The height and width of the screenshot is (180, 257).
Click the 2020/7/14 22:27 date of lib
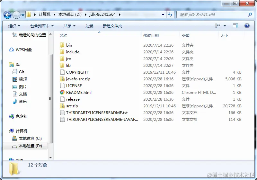coord(158,65)
